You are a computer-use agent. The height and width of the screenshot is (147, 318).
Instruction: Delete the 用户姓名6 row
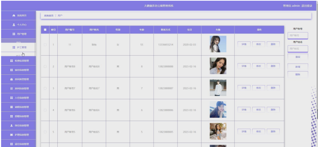click(273, 110)
